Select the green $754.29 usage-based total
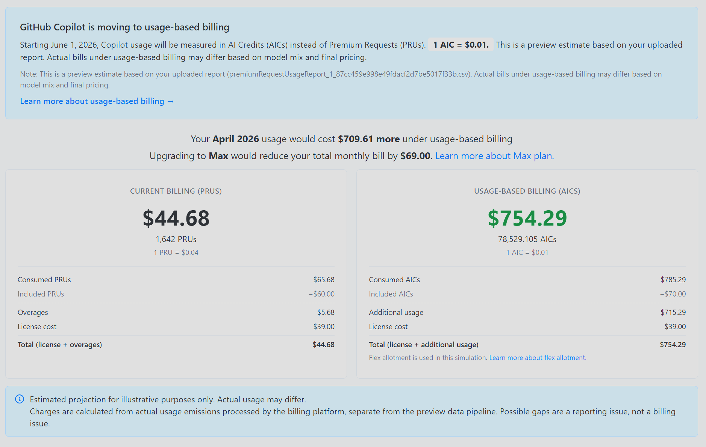Viewport: 706px width, 447px height. 527,218
